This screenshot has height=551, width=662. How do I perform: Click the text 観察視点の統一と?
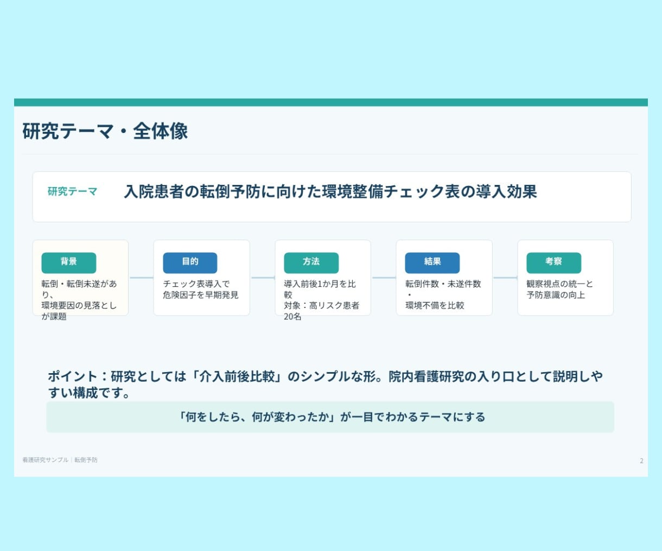click(560, 284)
